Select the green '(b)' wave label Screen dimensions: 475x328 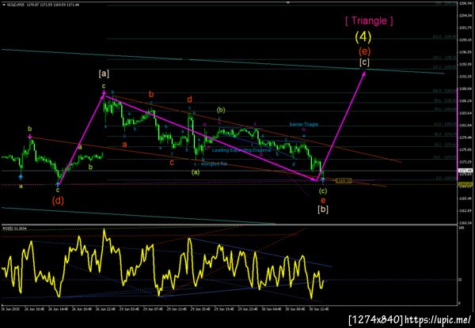221,109
